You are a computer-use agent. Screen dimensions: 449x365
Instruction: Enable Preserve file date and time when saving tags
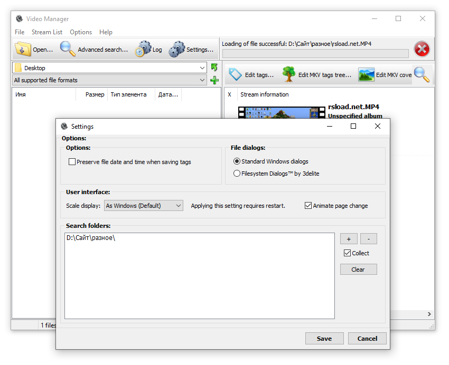pos(72,162)
